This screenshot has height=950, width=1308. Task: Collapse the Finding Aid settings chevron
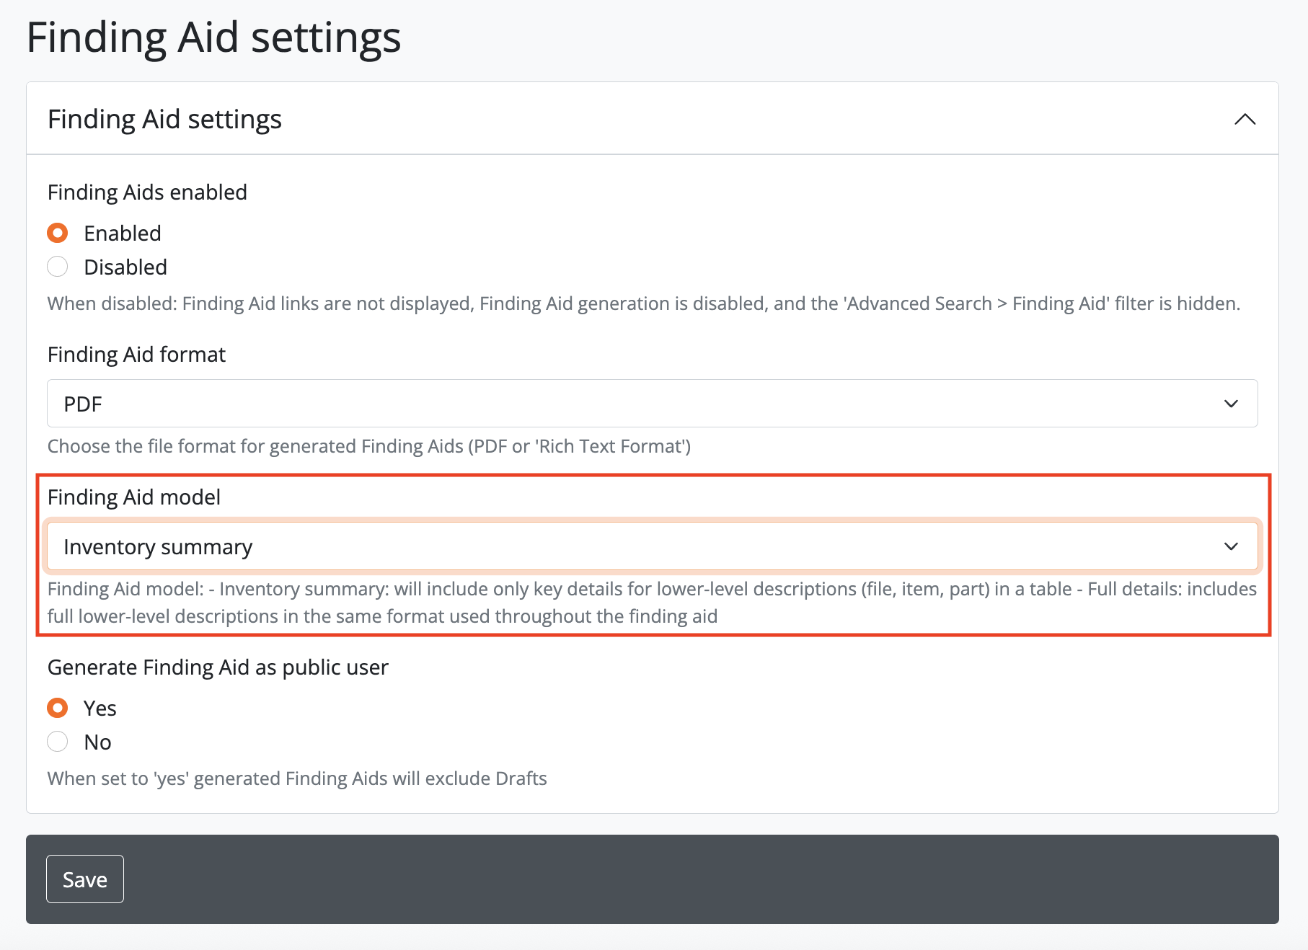(1245, 119)
